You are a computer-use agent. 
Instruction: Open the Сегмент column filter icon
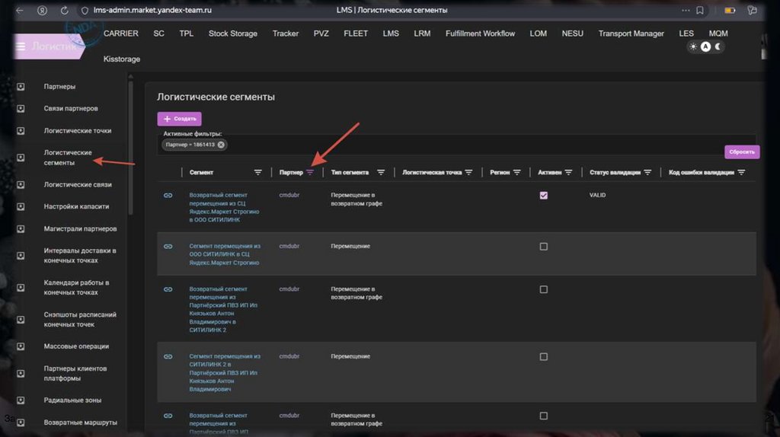click(x=257, y=173)
